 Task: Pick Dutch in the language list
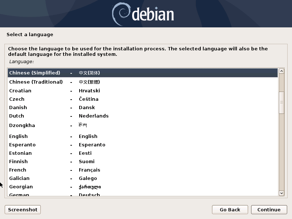tap(143, 116)
